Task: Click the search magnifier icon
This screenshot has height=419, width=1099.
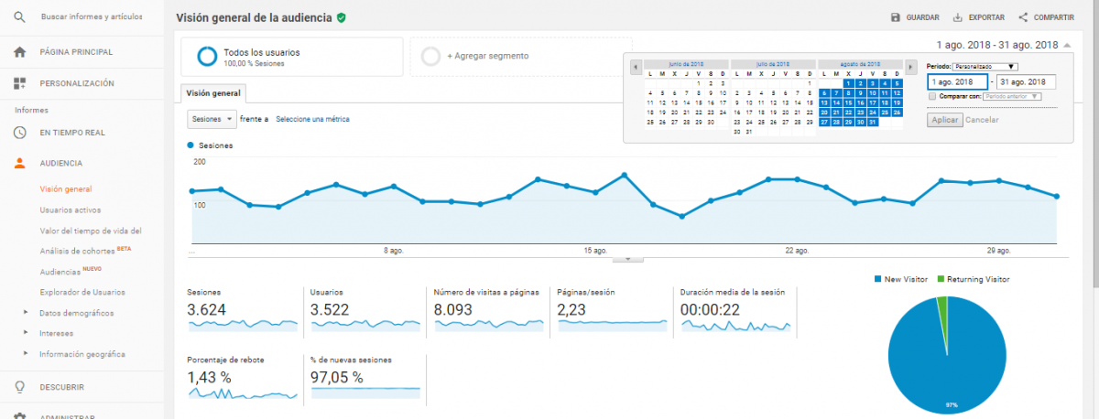Action: [20, 17]
